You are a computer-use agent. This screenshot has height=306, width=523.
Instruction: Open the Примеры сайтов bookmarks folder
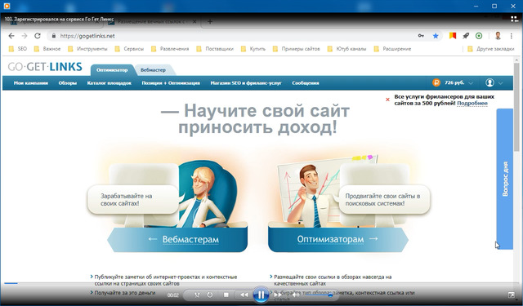click(x=297, y=49)
